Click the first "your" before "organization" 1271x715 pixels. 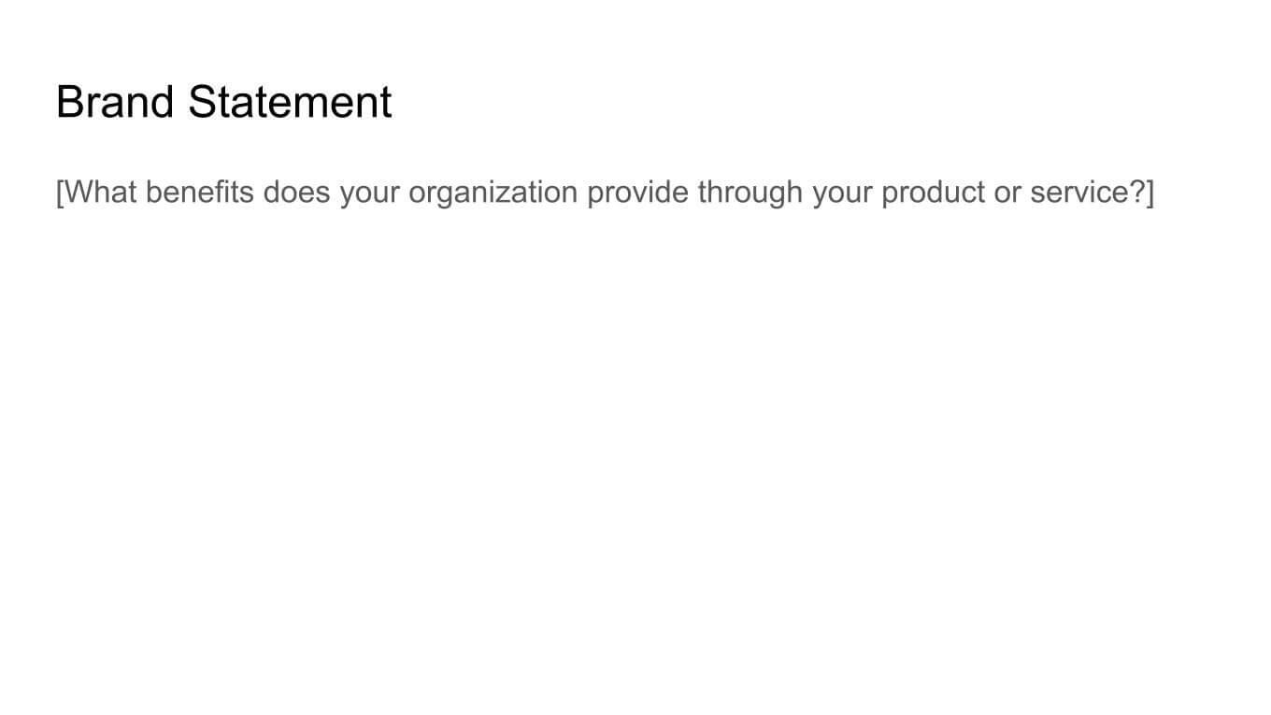click(369, 193)
